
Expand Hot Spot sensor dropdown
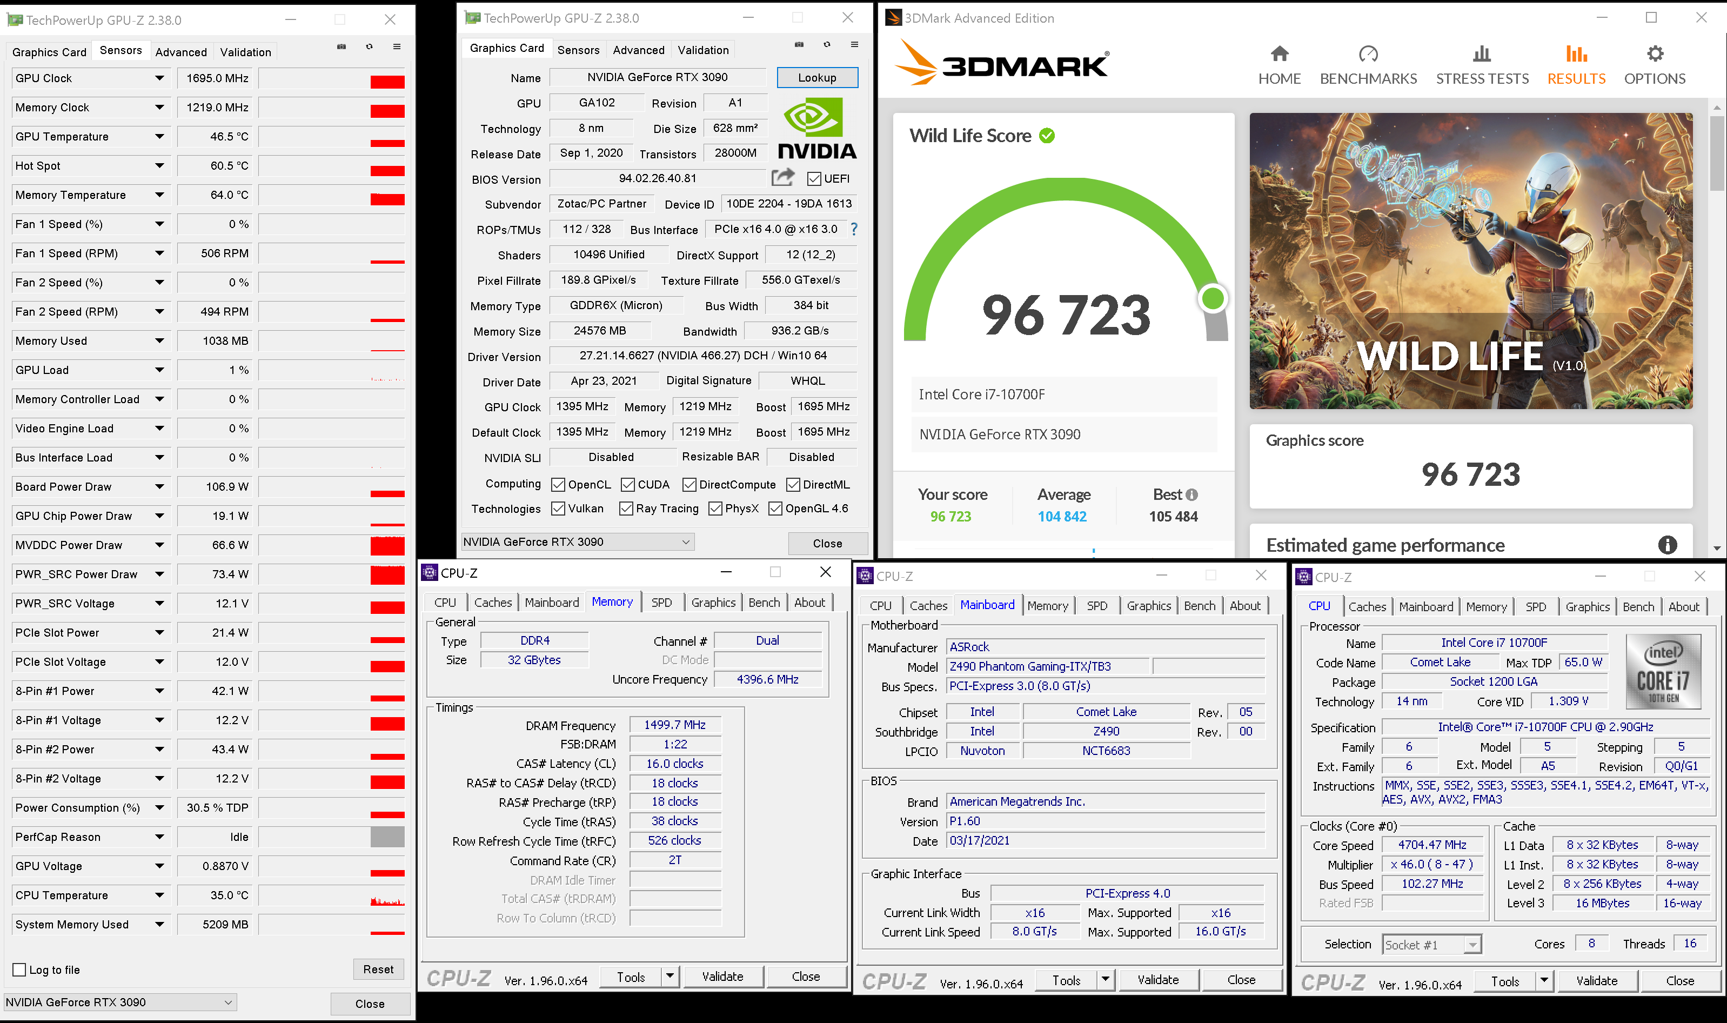click(x=159, y=165)
